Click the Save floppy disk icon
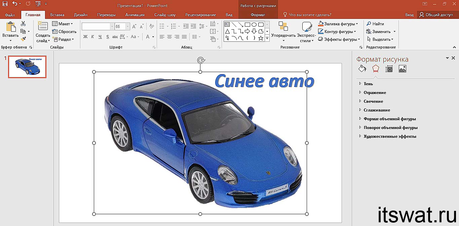The width and height of the screenshot is (459, 226). point(5,4)
